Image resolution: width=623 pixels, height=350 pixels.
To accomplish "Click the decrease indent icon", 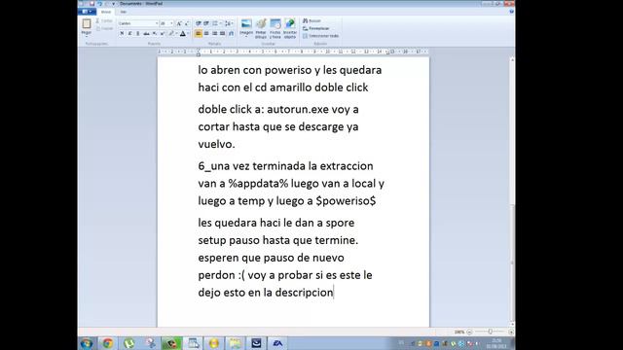I will (x=199, y=23).
